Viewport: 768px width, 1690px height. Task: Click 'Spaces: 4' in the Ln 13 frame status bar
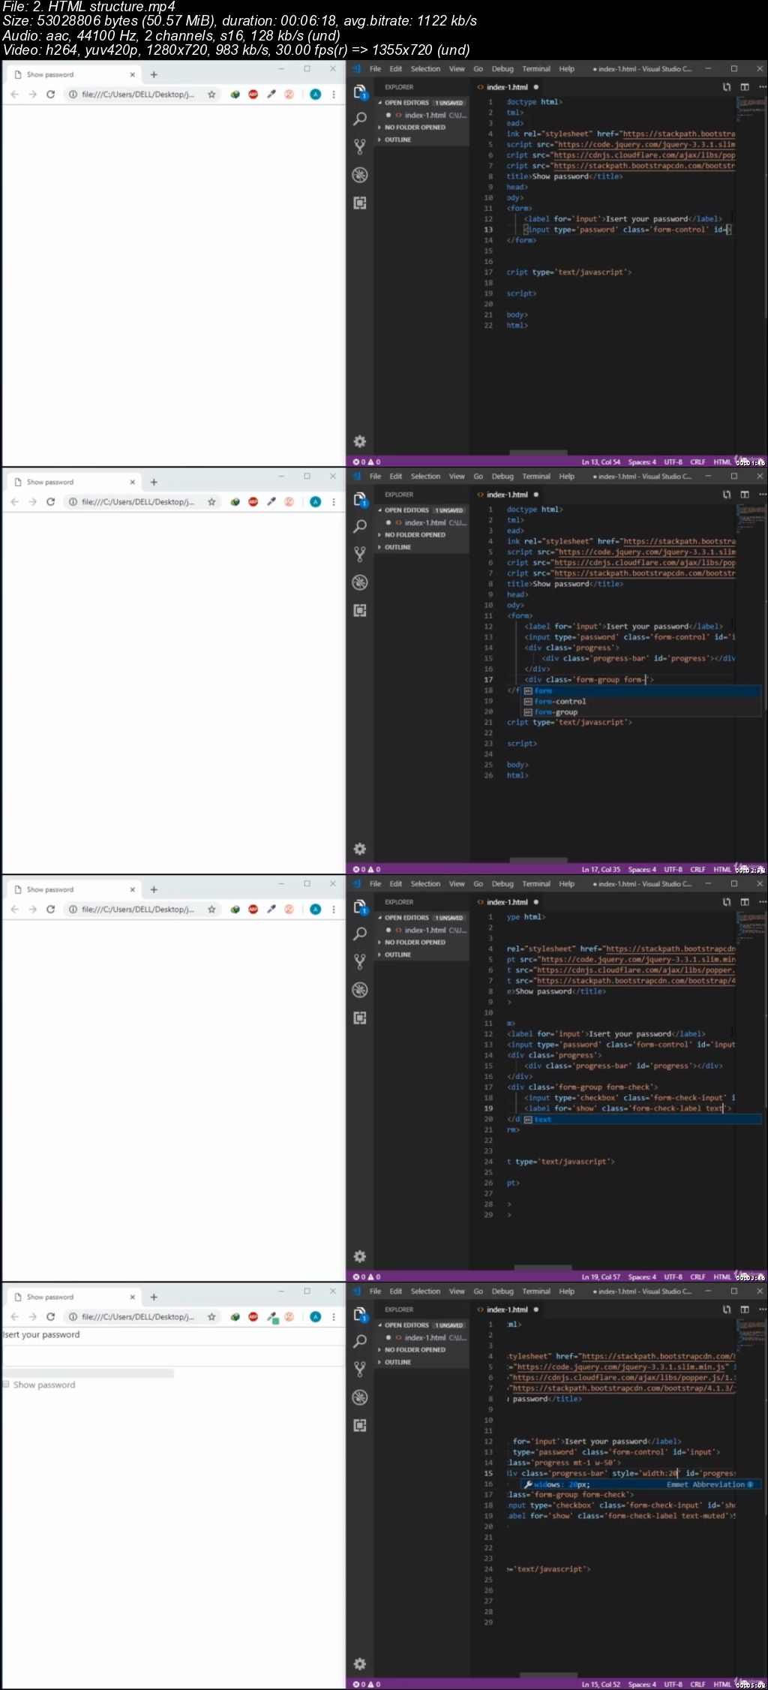click(642, 462)
